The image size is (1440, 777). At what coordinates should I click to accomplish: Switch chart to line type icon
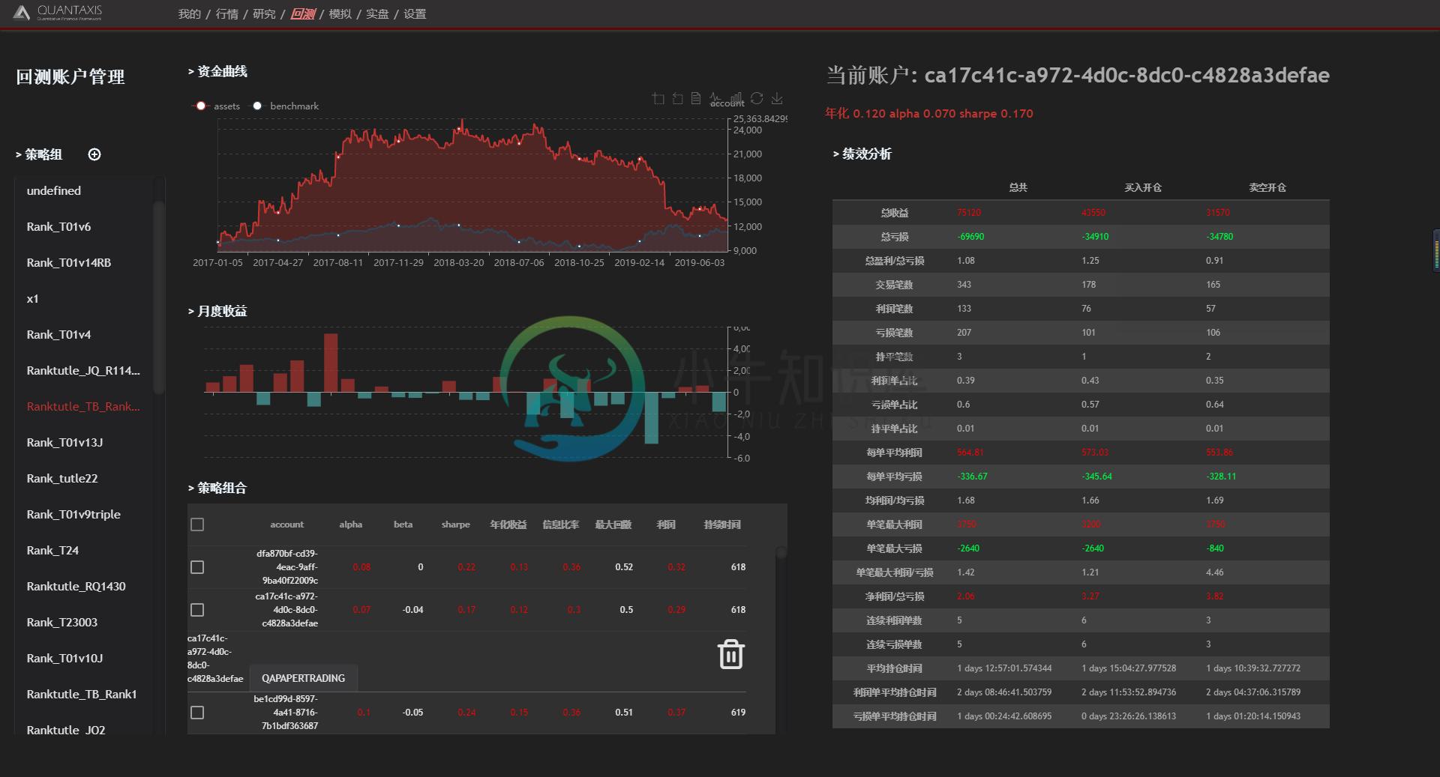(x=716, y=98)
